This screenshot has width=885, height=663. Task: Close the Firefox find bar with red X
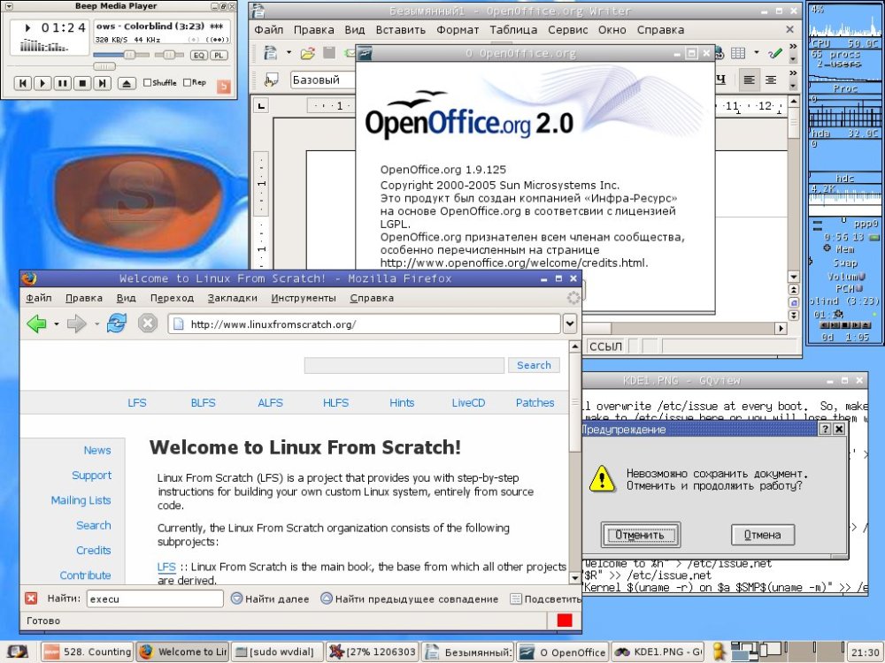31,598
